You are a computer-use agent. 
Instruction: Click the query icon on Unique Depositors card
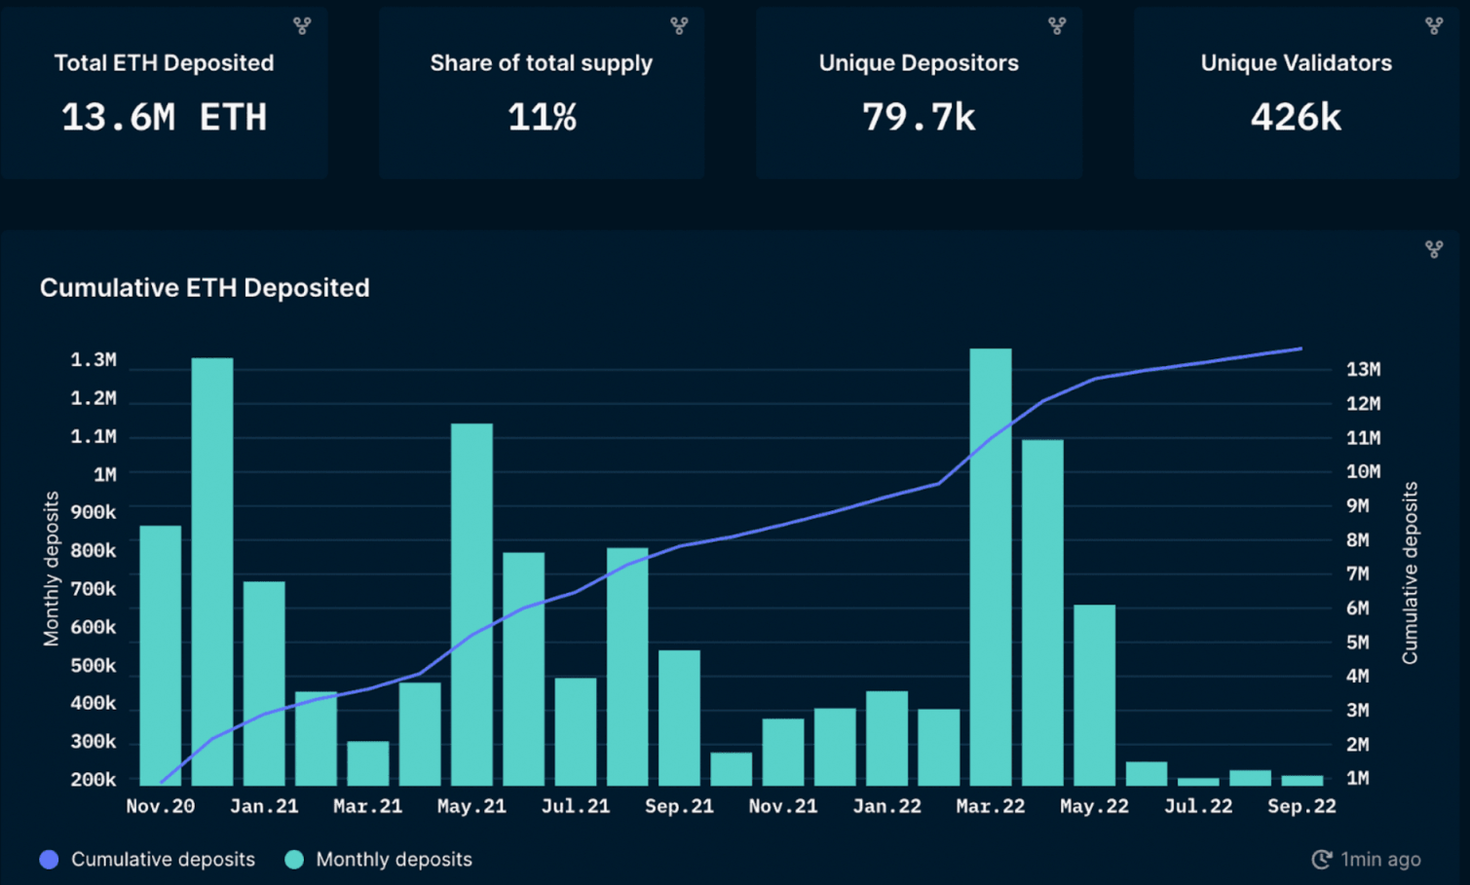click(x=1057, y=26)
